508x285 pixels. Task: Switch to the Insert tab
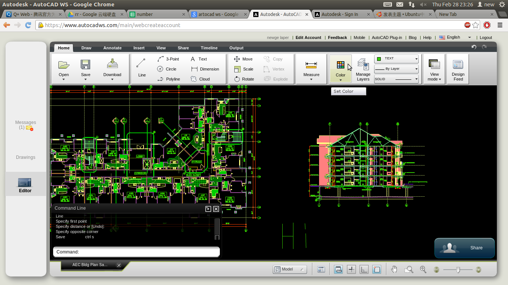coord(139,48)
